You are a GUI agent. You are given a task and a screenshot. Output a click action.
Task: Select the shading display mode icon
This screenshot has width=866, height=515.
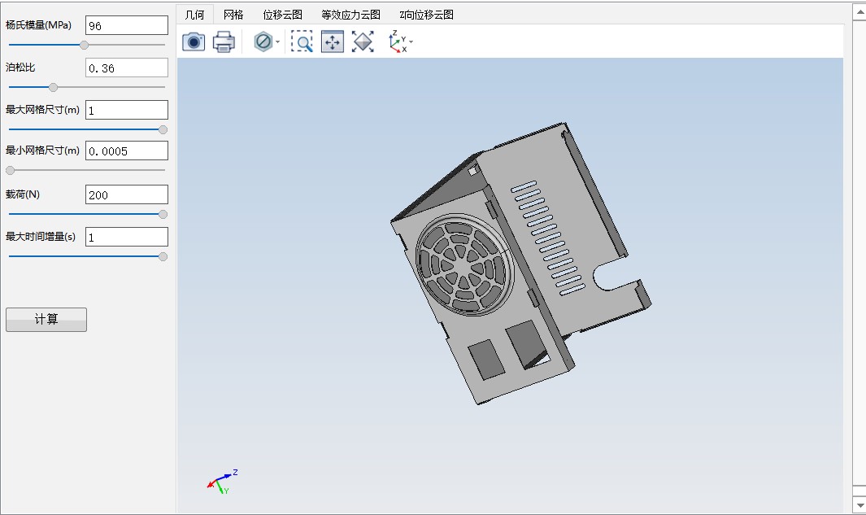[263, 42]
